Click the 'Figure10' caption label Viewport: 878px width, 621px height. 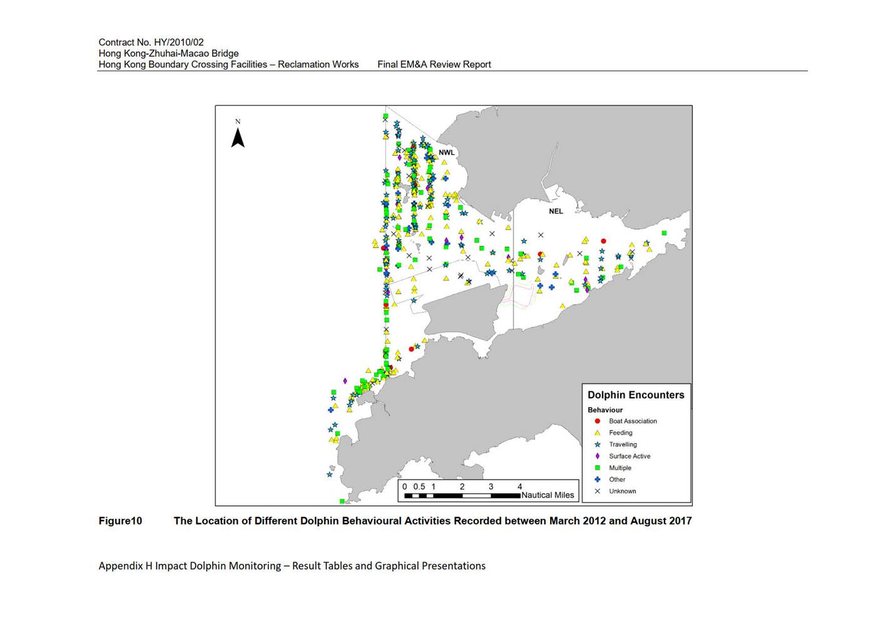click(x=120, y=521)
